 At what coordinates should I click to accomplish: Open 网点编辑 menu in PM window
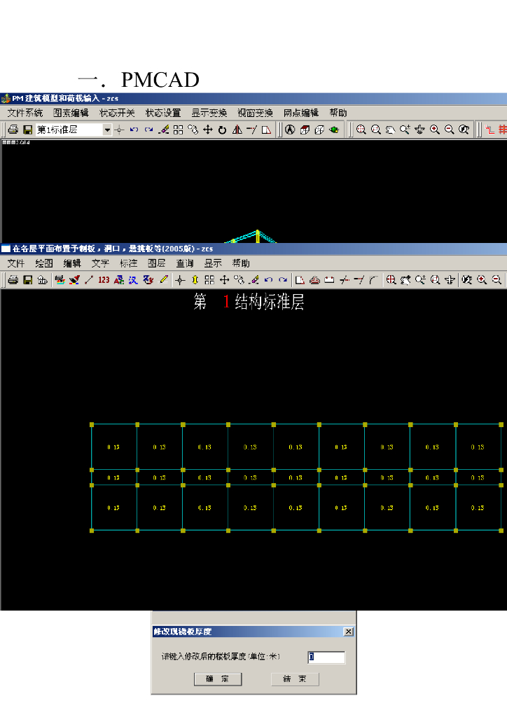coord(301,113)
